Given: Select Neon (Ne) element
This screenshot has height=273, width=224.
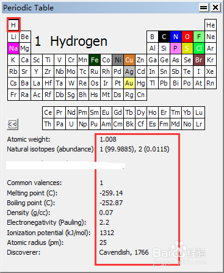Looking at the screenshot, I should coord(211,37).
